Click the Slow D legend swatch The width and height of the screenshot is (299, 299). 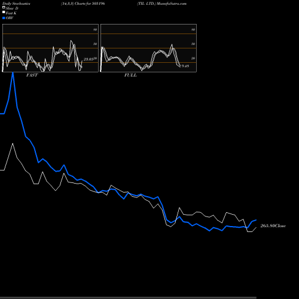[4, 8]
